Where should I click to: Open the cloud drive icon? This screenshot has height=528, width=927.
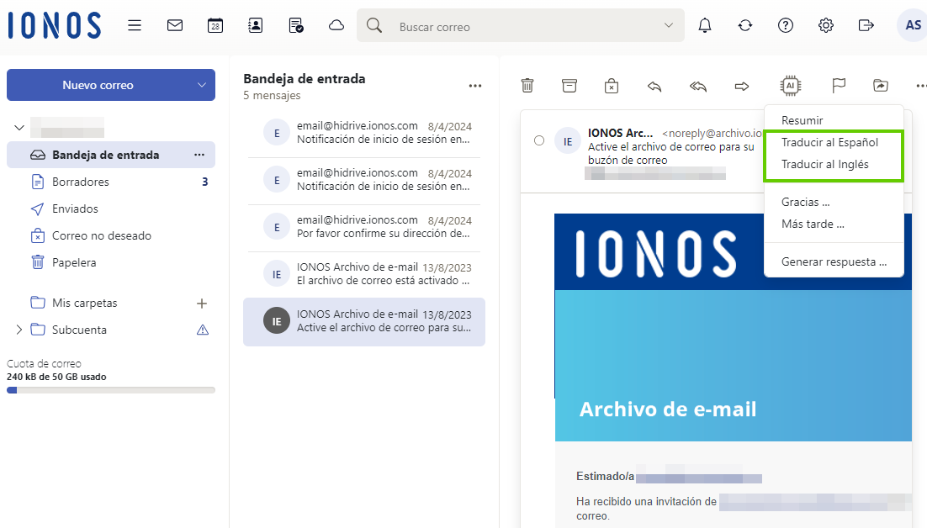point(336,25)
